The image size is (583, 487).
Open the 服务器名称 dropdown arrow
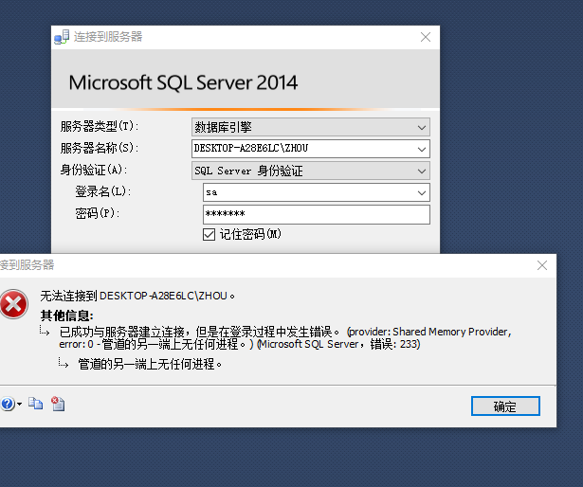(x=422, y=150)
